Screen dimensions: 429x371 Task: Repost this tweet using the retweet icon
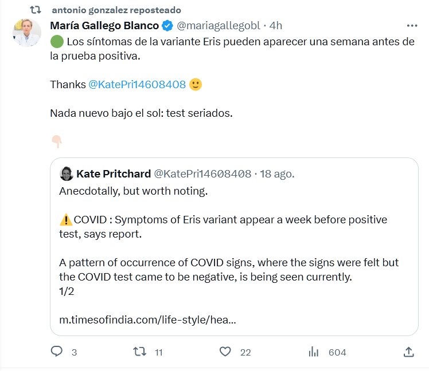click(139, 352)
